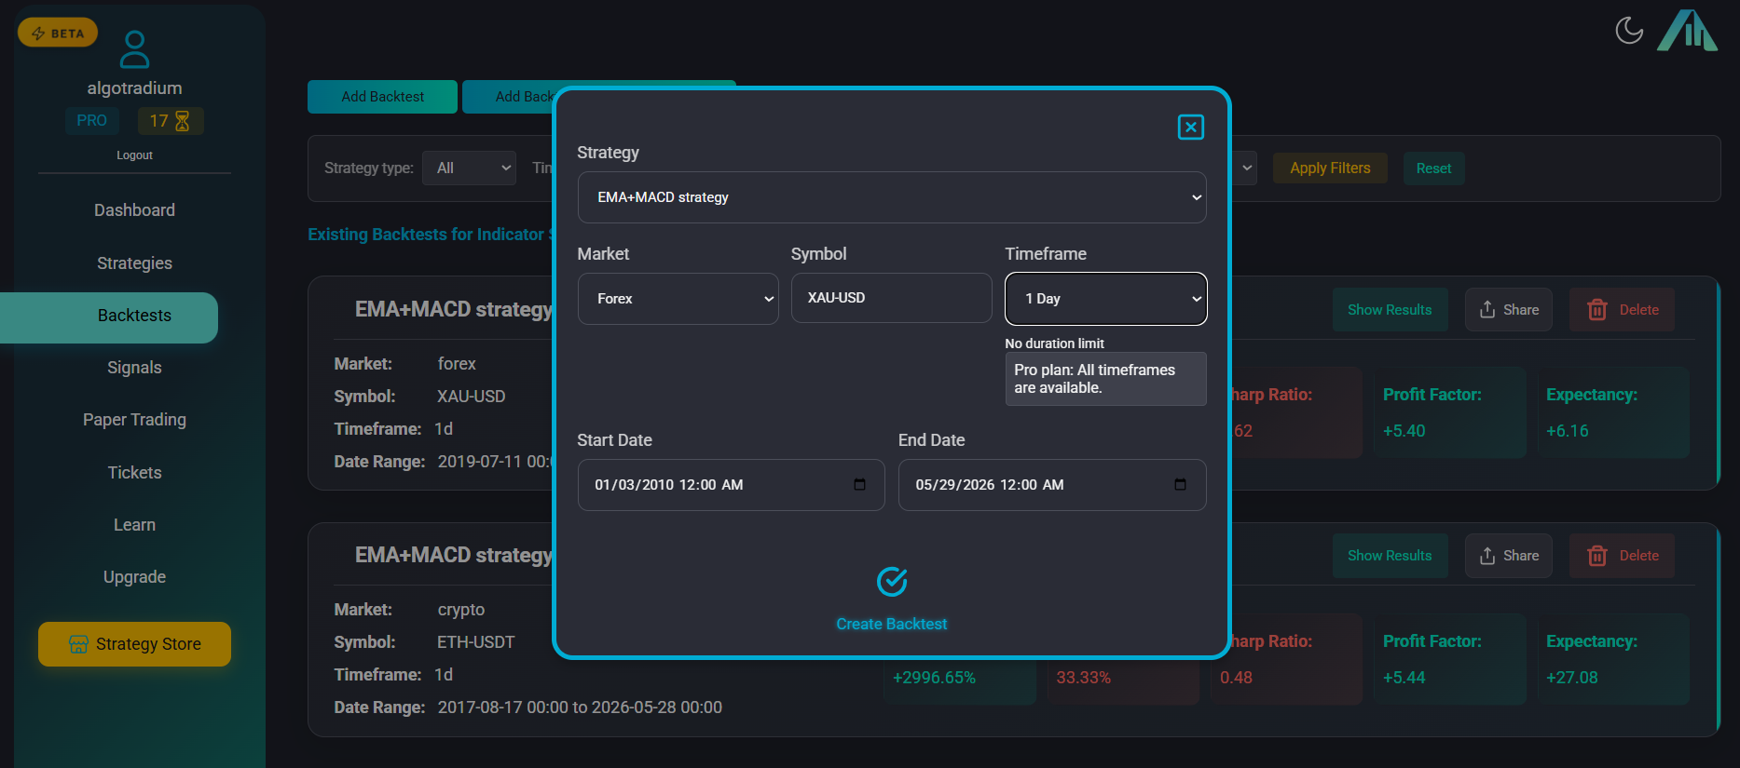Click the End Date input field
The width and height of the screenshot is (1740, 768).
1052,485
